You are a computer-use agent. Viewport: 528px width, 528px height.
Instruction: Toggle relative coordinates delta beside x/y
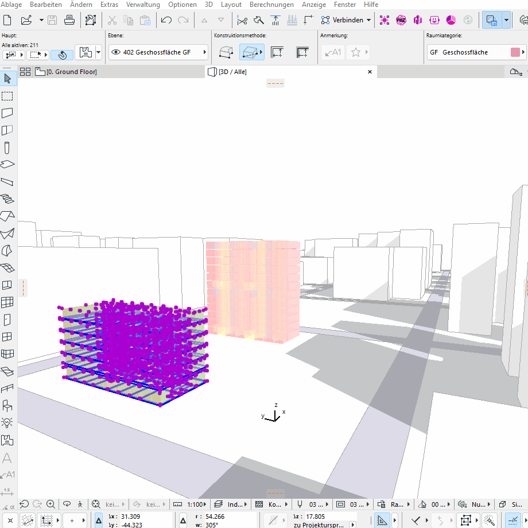click(99, 521)
